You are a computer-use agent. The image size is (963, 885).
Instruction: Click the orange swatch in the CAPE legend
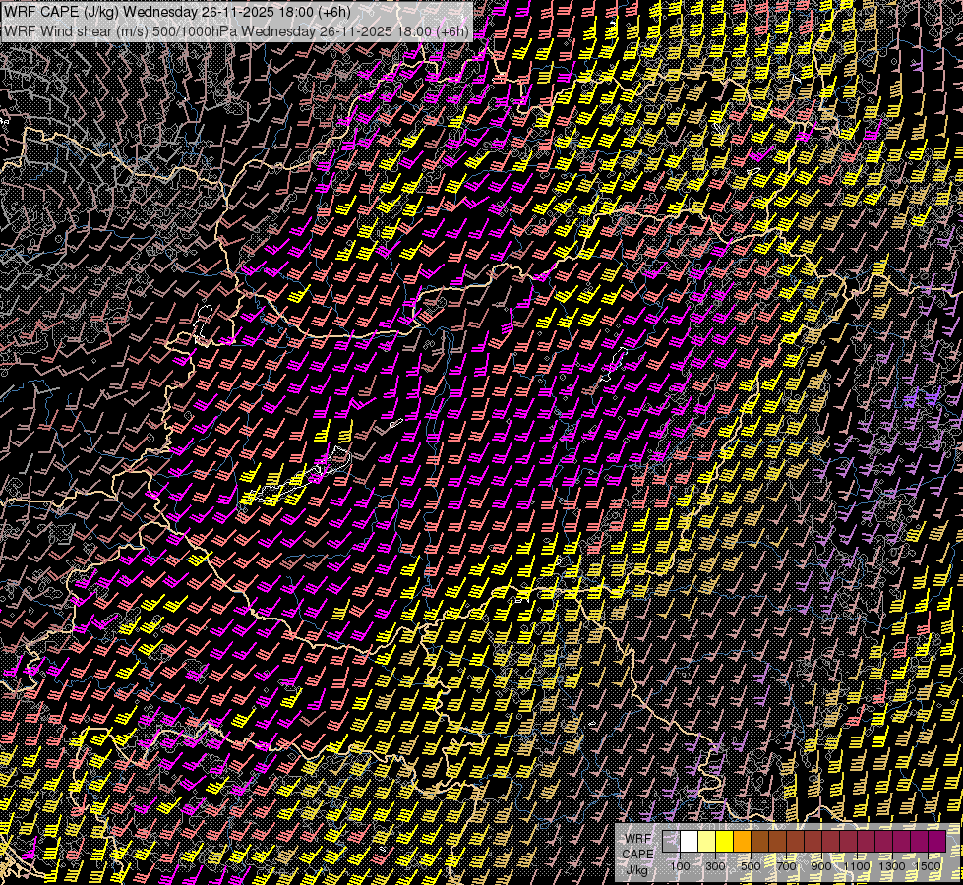pos(742,842)
